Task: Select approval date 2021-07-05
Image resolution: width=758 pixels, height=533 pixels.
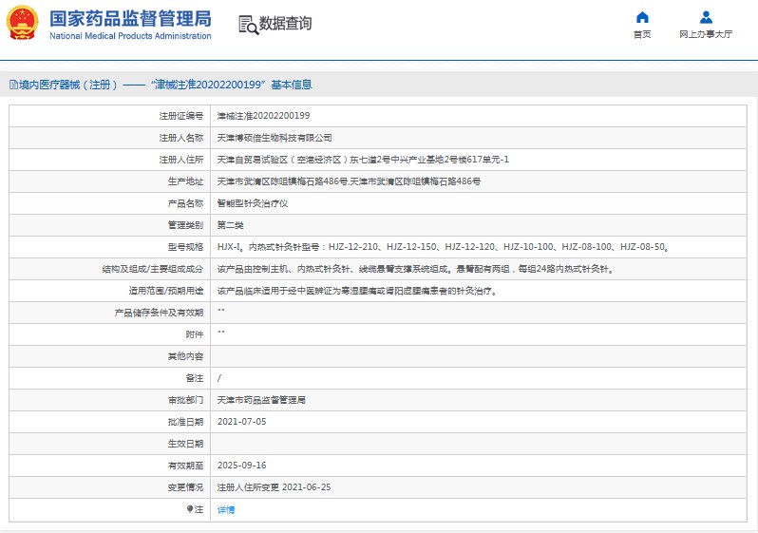Action: tap(241, 422)
